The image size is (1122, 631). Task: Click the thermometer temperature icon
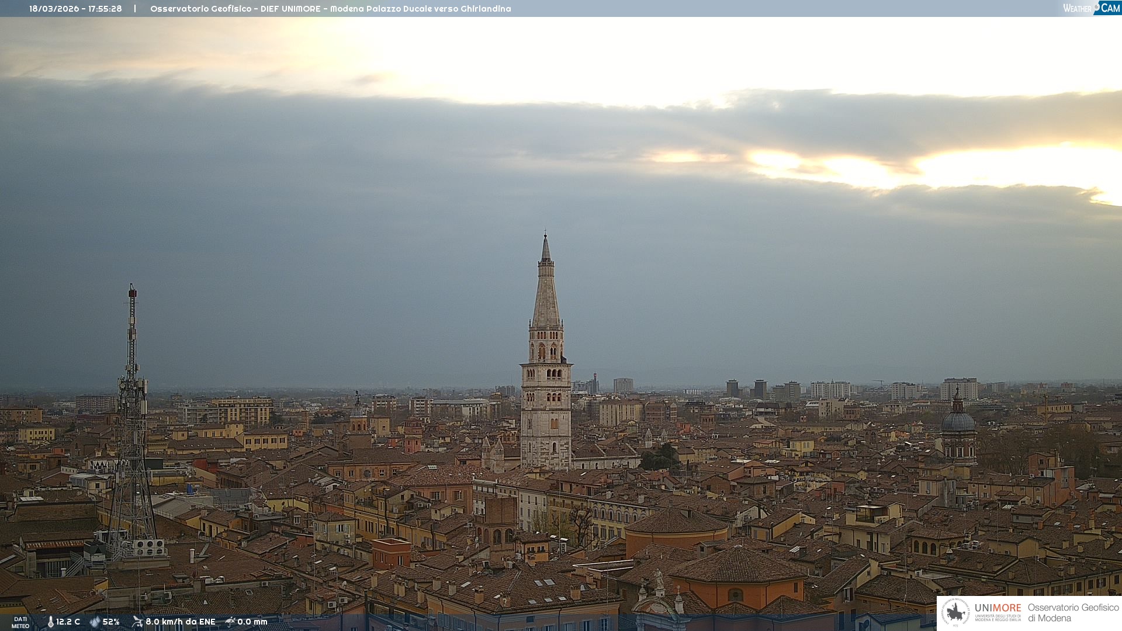click(50, 622)
